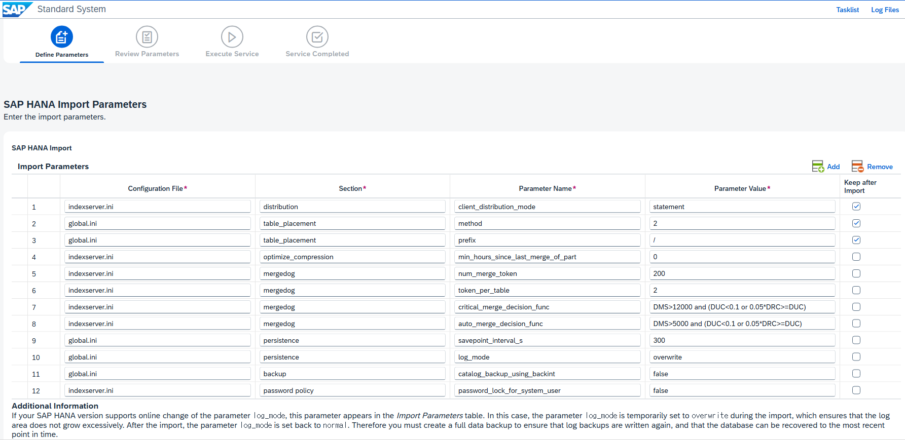Check Keep after Import for token_per_table
905x440 pixels.
tap(856, 290)
